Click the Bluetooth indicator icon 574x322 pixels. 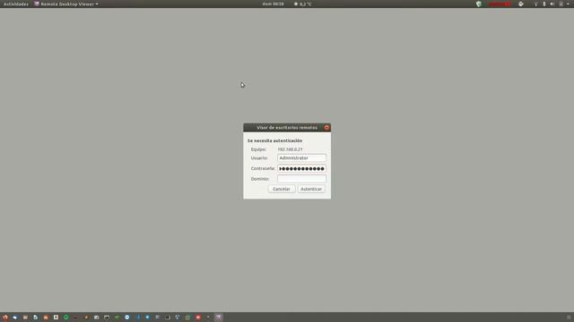[x=544, y=4]
